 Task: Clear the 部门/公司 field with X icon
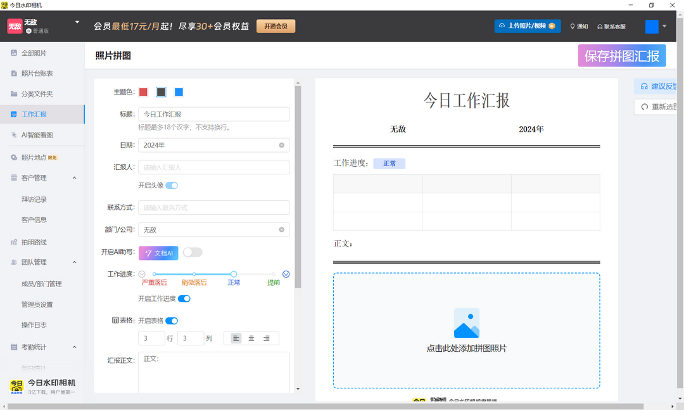point(282,230)
